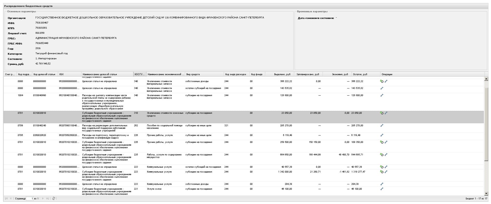The image size is (491, 204).
Task: Click the planned amount 168 444,99 cell
Action: pyautogui.click(x=315, y=155)
